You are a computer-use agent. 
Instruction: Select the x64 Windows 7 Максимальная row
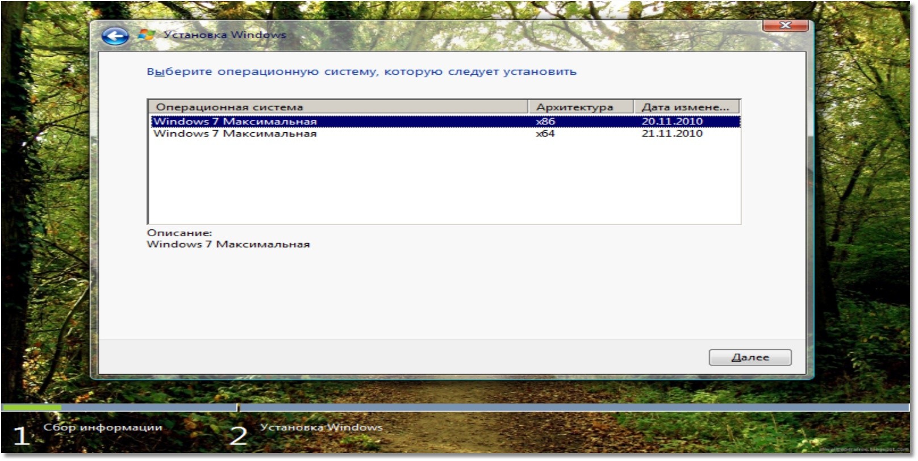click(445, 133)
